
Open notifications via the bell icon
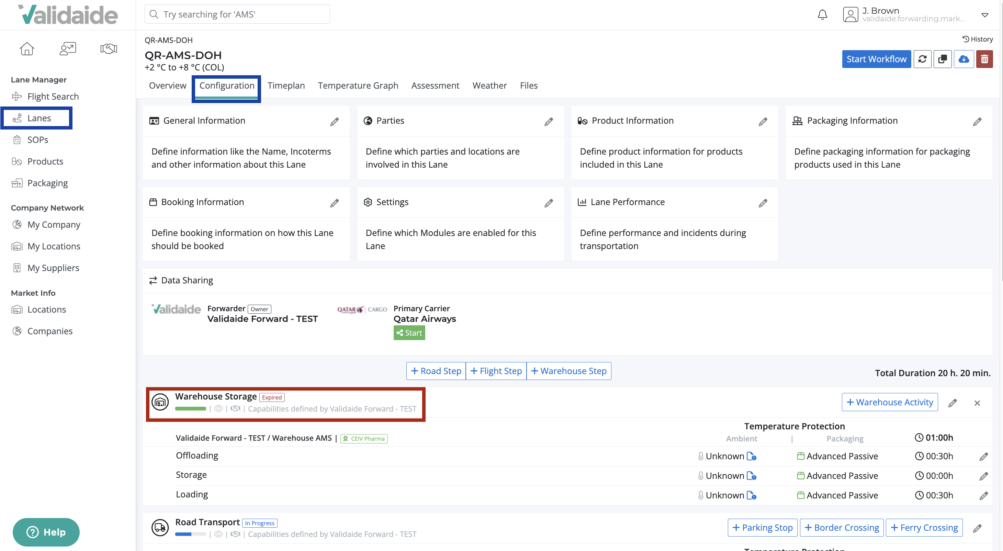pos(822,15)
